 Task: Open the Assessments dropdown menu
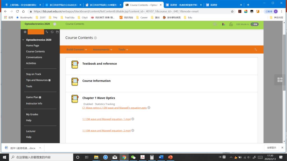103,49
